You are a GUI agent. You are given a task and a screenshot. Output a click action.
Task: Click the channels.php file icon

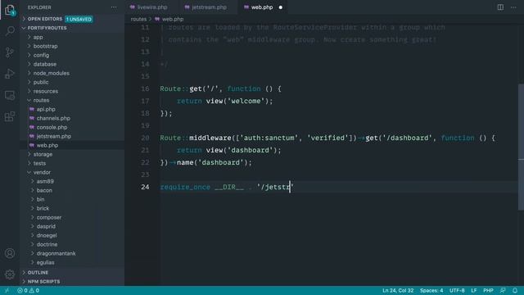(x=32, y=118)
